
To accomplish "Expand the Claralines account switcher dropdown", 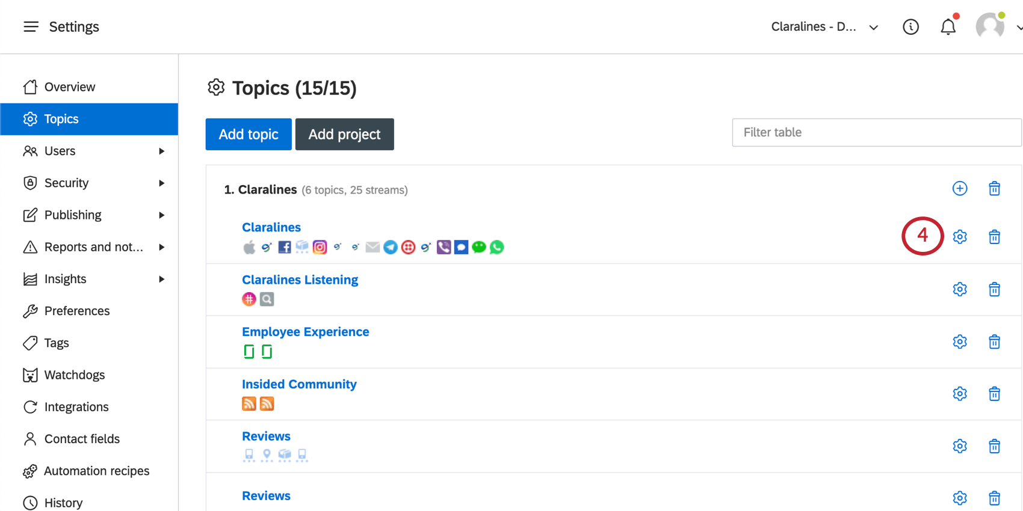I will [824, 26].
